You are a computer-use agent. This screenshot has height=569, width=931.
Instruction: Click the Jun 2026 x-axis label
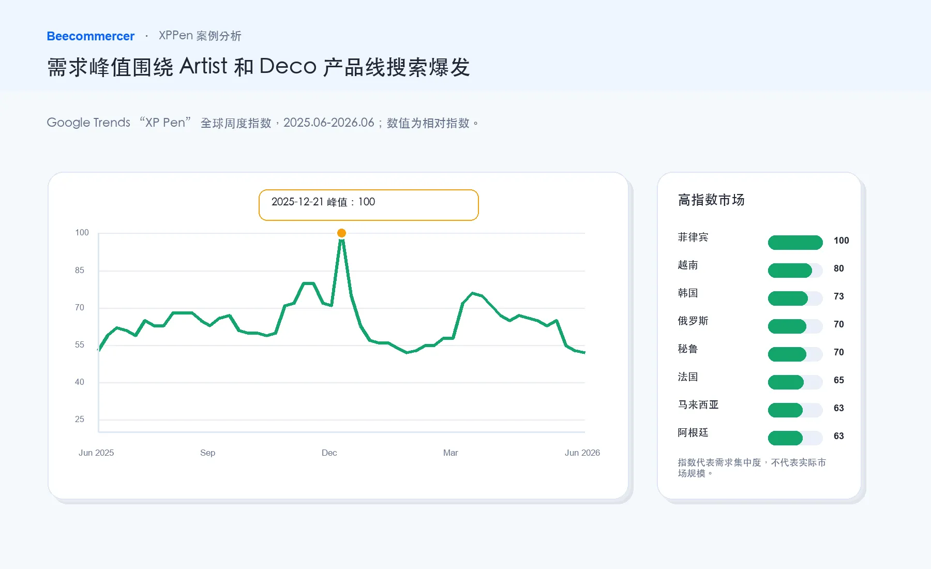tap(582, 453)
